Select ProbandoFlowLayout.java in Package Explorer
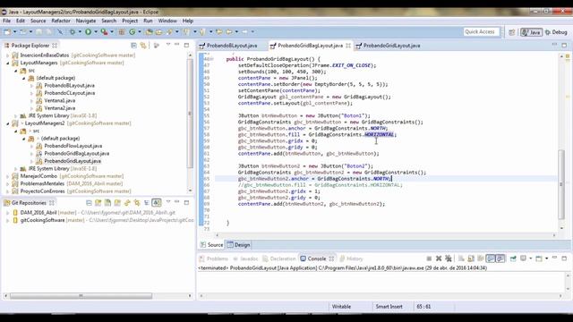 [x=73, y=146]
